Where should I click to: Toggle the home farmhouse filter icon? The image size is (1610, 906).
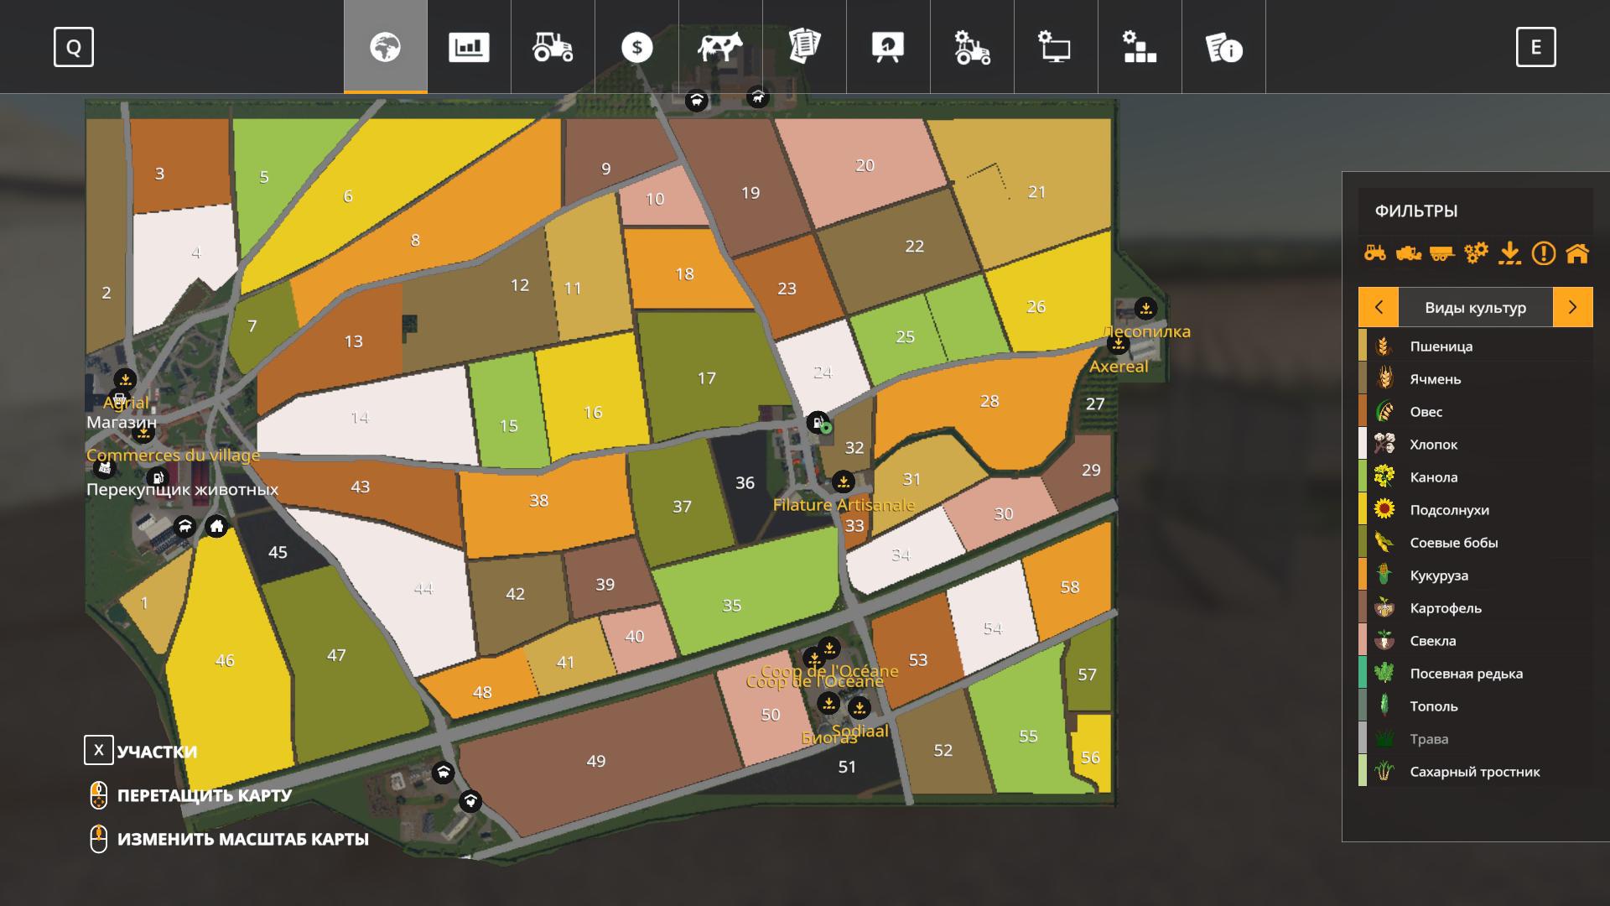(x=1577, y=253)
